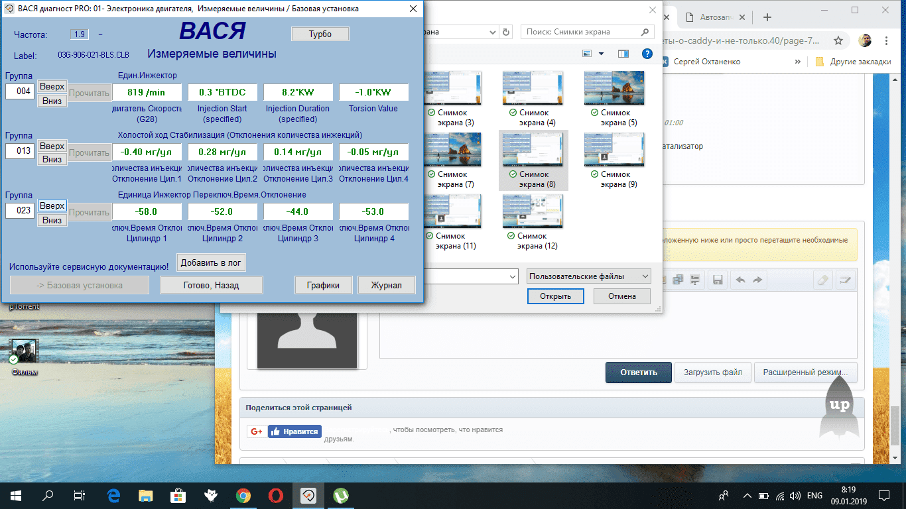Click the save draft icon in editor toolbar
The height and width of the screenshot is (509, 906).
tap(717, 280)
